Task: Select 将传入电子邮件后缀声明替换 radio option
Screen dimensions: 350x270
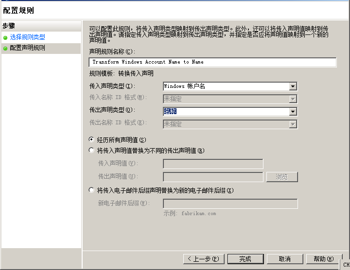Action: coord(91,190)
